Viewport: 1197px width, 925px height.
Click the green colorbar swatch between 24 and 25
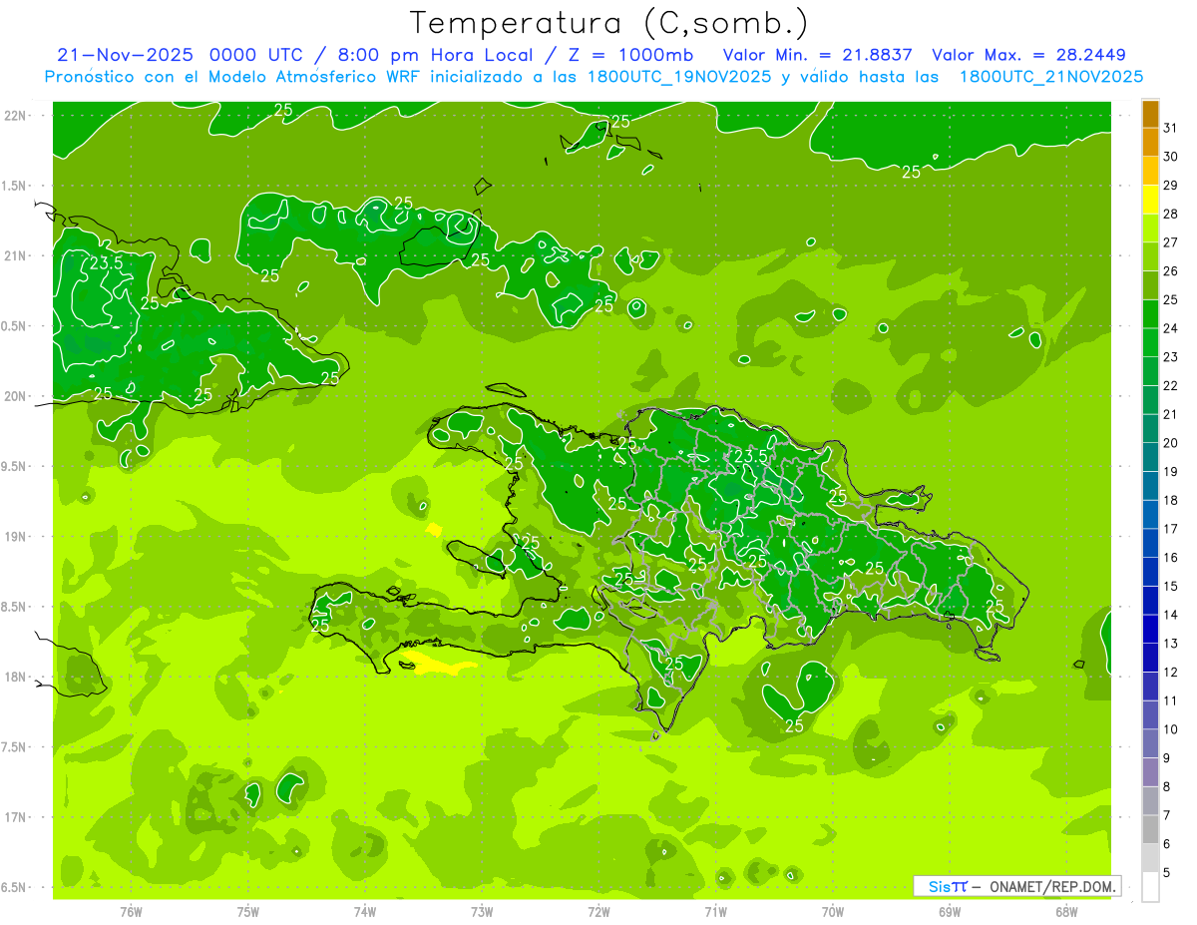(x=1150, y=313)
